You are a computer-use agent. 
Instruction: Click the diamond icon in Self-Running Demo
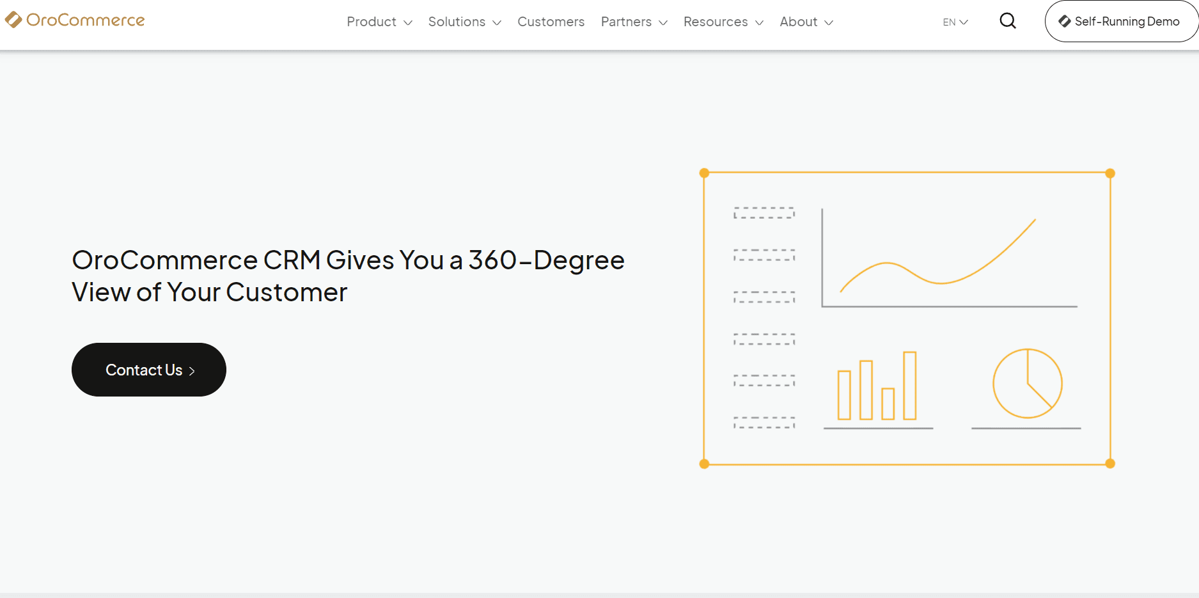[x=1064, y=21]
